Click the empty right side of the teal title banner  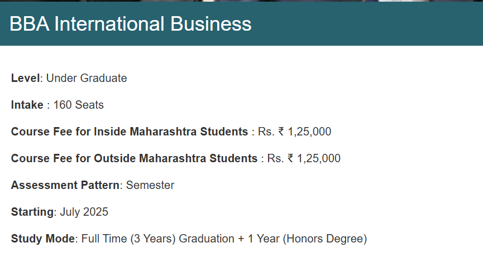(x=391, y=24)
